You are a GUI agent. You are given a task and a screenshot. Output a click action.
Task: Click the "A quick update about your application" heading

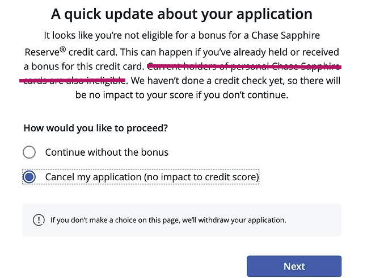click(x=182, y=14)
